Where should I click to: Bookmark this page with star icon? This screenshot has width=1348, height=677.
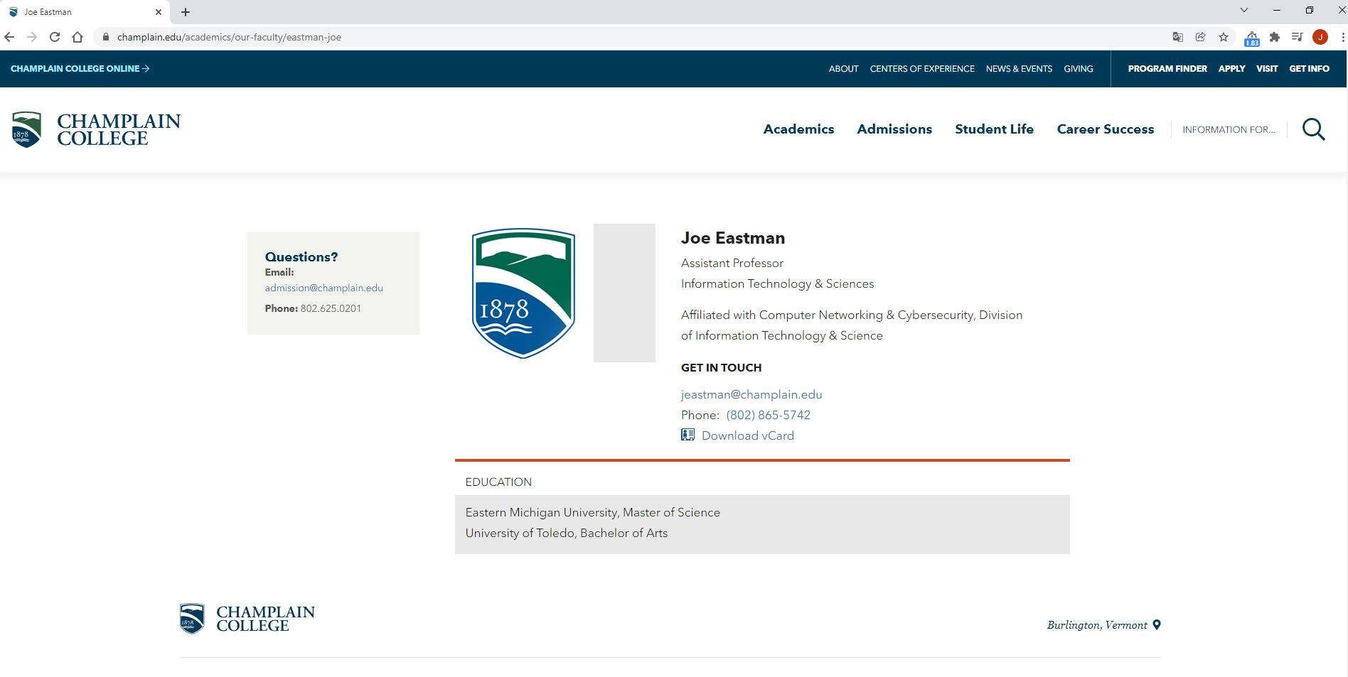[1224, 37]
